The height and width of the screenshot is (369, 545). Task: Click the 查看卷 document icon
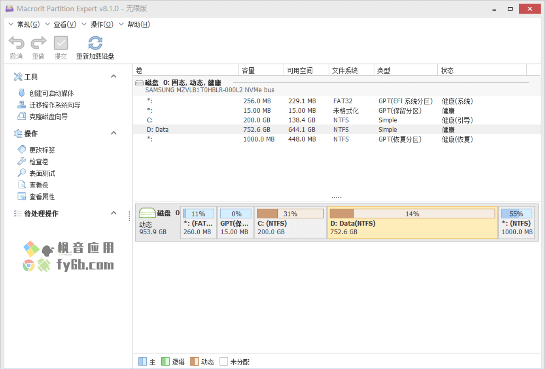[x=22, y=185]
